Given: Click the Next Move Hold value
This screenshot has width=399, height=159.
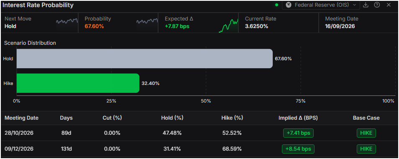Looking at the screenshot, I should pyautogui.click(x=10, y=26).
